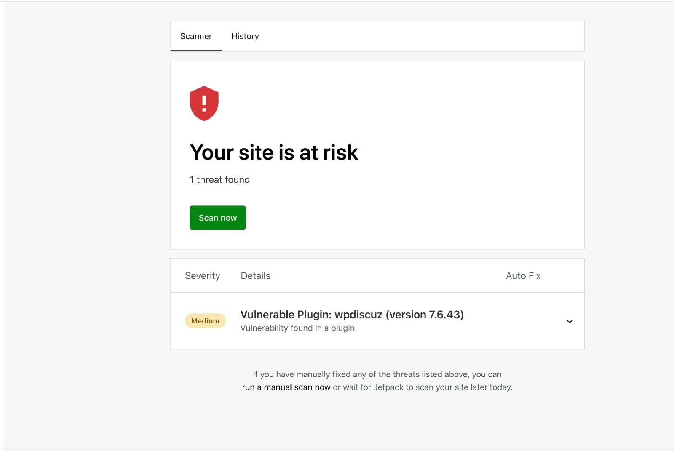This screenshot has height=451, width=674.
Task: Click the Auto Fix column header
Action: (523, 276)
